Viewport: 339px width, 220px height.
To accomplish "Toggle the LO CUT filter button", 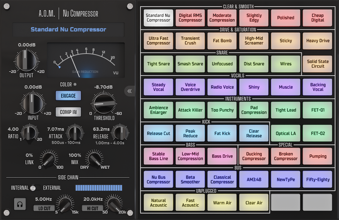I will 44,208.
